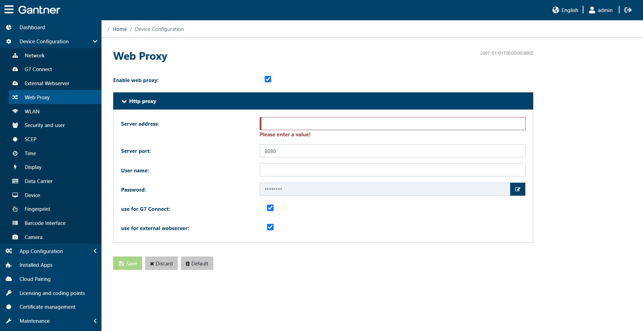Click the edit password button
Image resolution: width=643 pixels, height=331 pixels.
click(518, 190)
